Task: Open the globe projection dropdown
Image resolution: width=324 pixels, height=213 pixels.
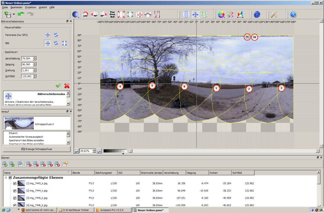Action: tap(76, 14)
